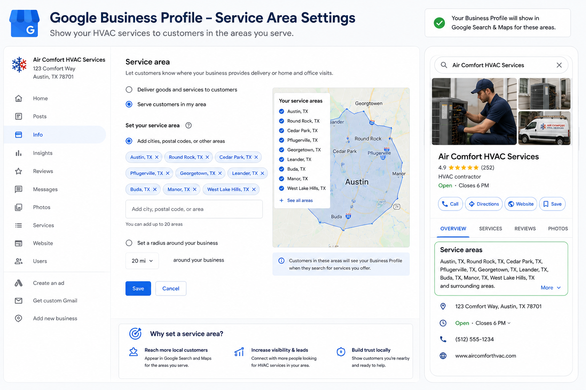
Task: Remove the Georgetown, TX chip
Action: (x=220, y=173)
